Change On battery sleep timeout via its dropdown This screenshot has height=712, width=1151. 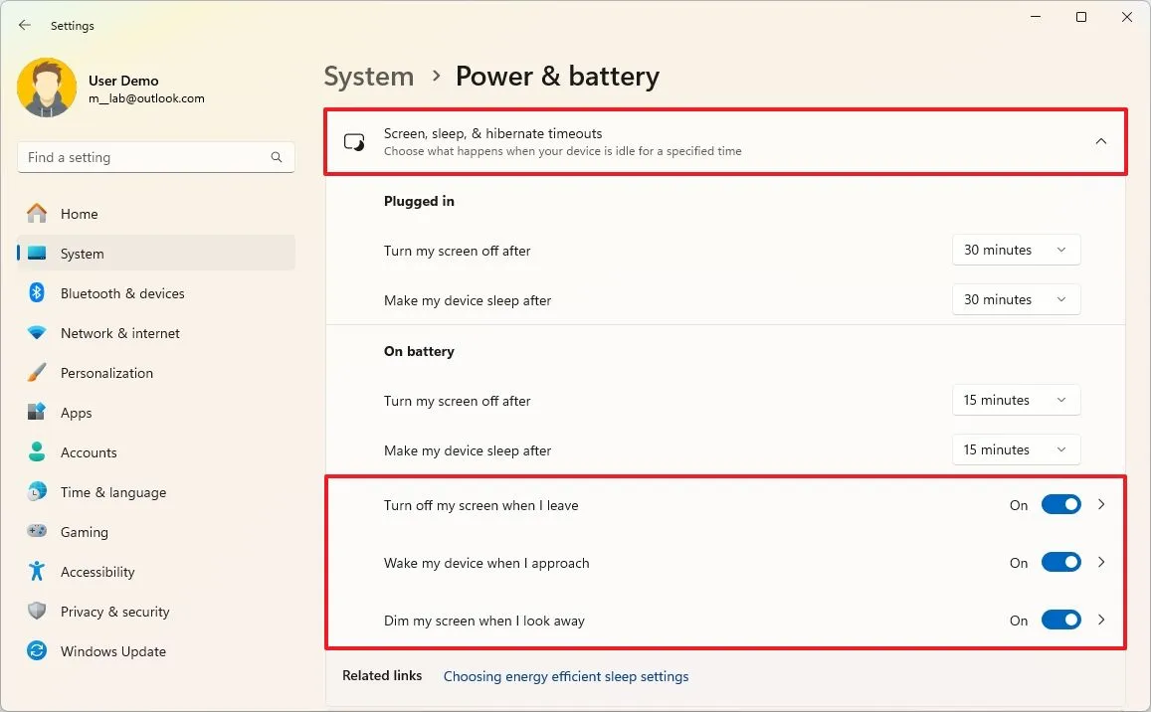click(x=1016, y=449)
